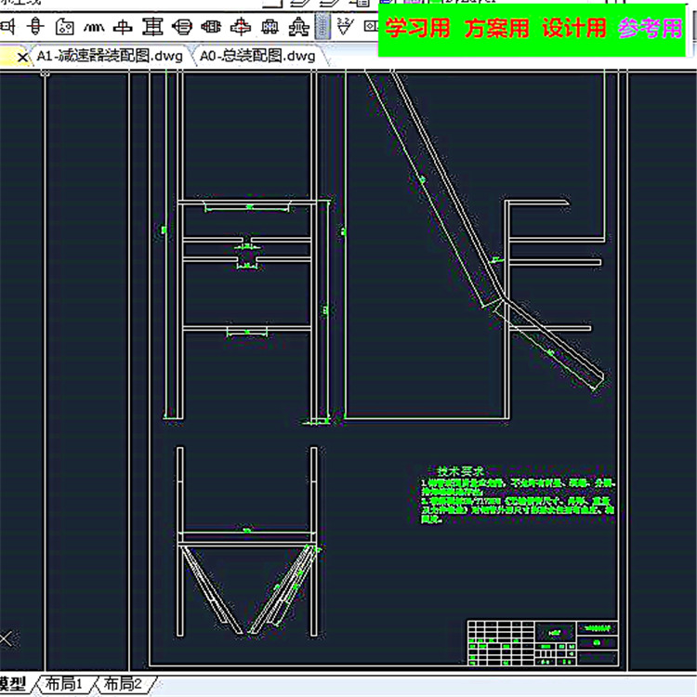
Task: Click the surface roughness 3.2 symbol tool
Action: (345, 27)
